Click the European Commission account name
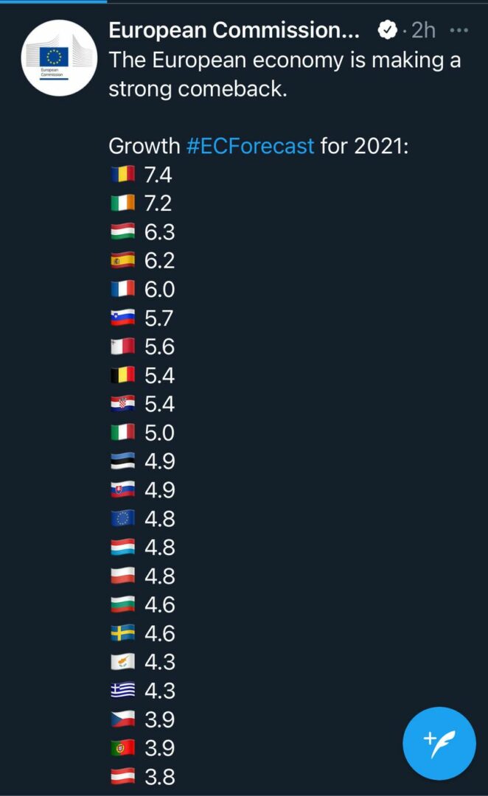Viewport: 488px width, 796px height. coord(234,30)
